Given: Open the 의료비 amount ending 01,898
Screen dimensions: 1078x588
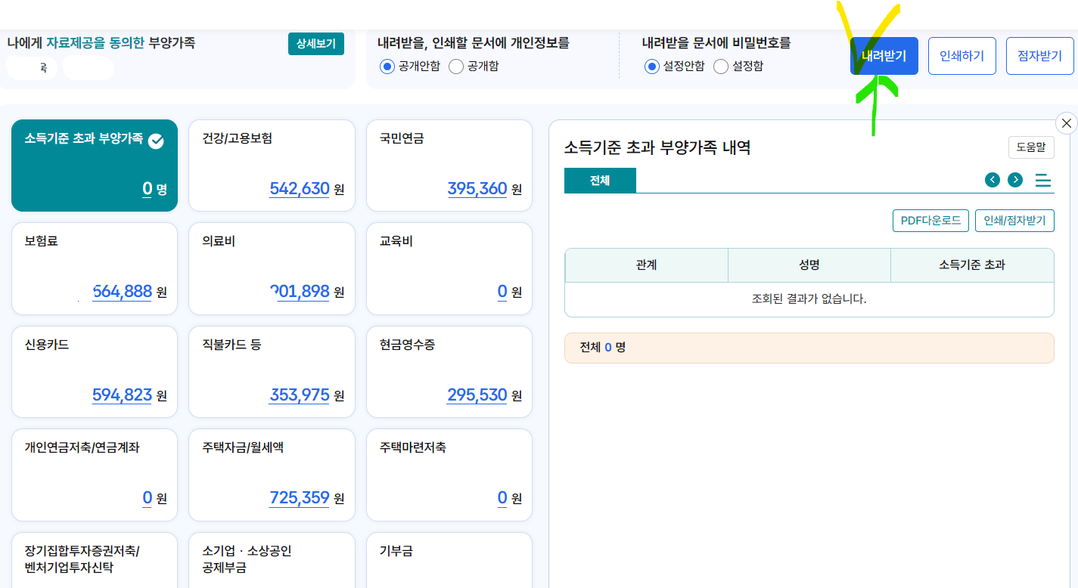Looking at the screenshot, I should pyautogui.click(x=300, y=291).
